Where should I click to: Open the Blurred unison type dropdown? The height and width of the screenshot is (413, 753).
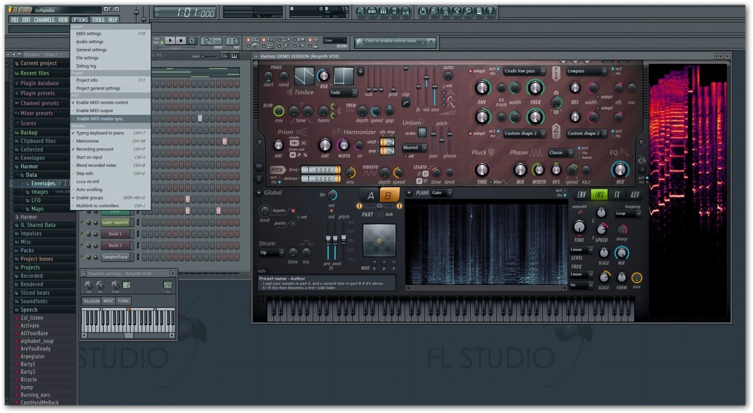click(x=415, y=148)
